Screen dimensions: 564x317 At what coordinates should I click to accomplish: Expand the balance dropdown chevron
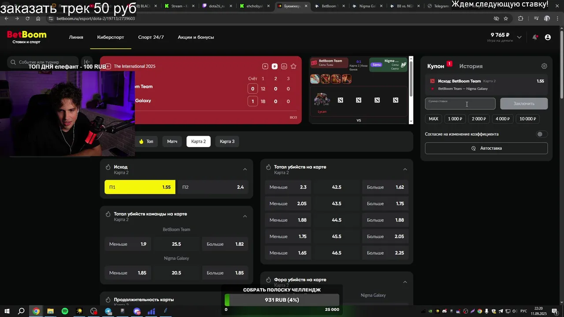tap(519, 37)
